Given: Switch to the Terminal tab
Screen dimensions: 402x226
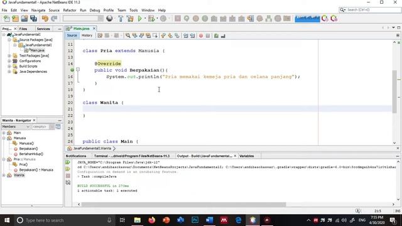Looking at the screenshot, I should tap(132, 156).
